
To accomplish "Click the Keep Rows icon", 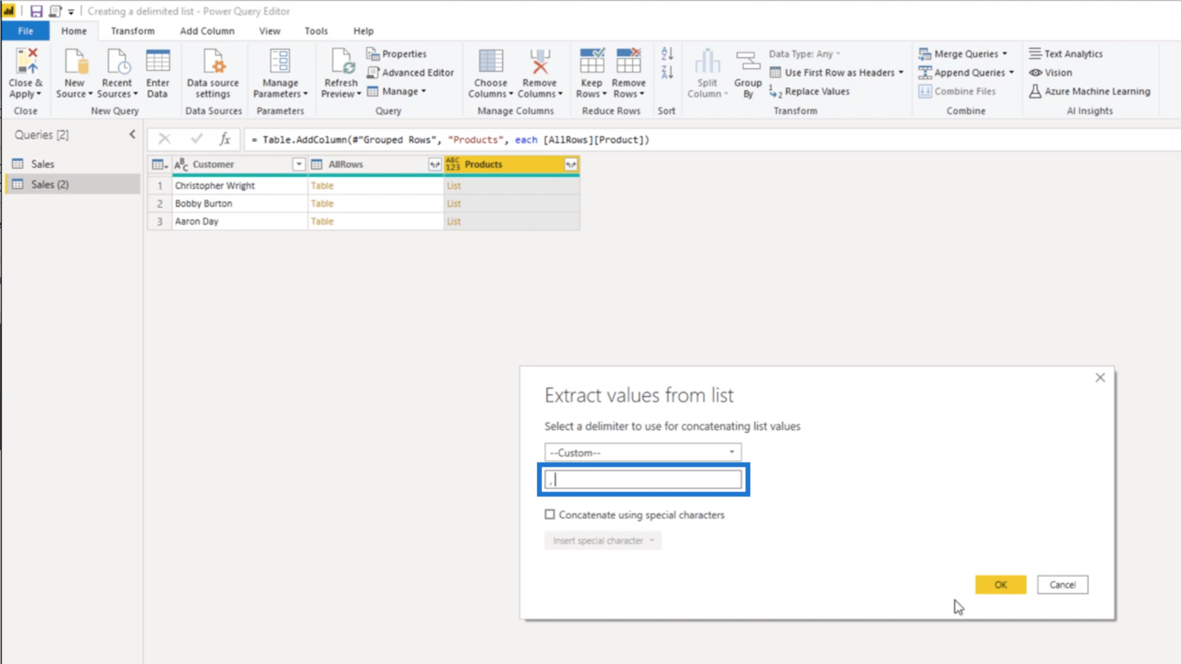I will (591, 62).
